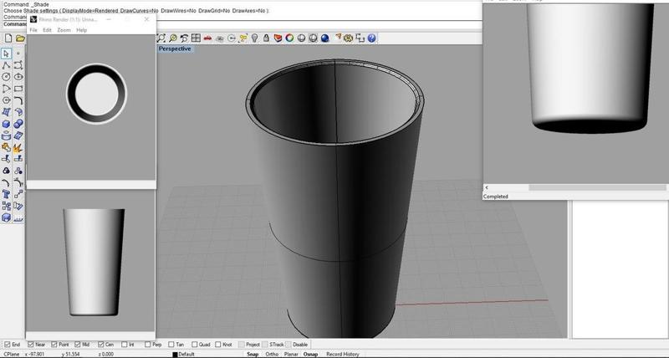The image size is (669, 358).
Task: Click the light bulb Hide objects icon
Action: point(254,38)
